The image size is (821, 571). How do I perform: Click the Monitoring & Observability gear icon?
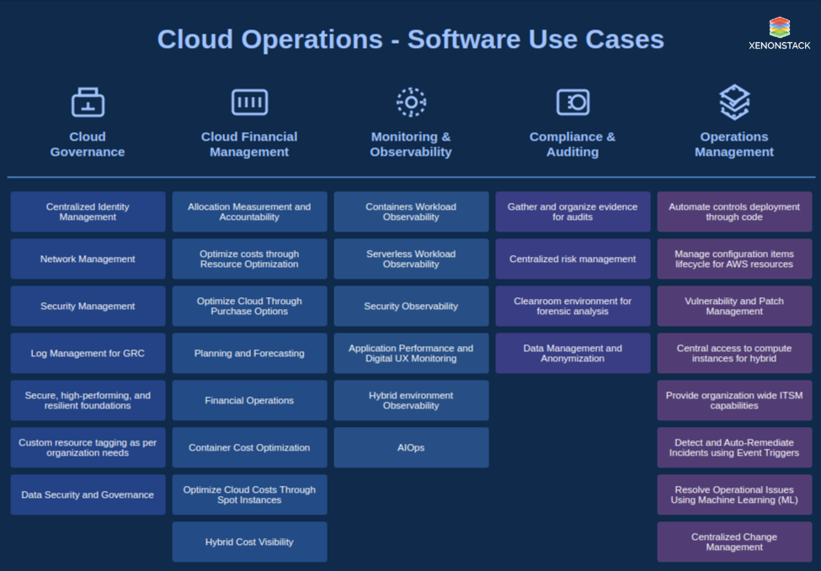pos(411,99)
